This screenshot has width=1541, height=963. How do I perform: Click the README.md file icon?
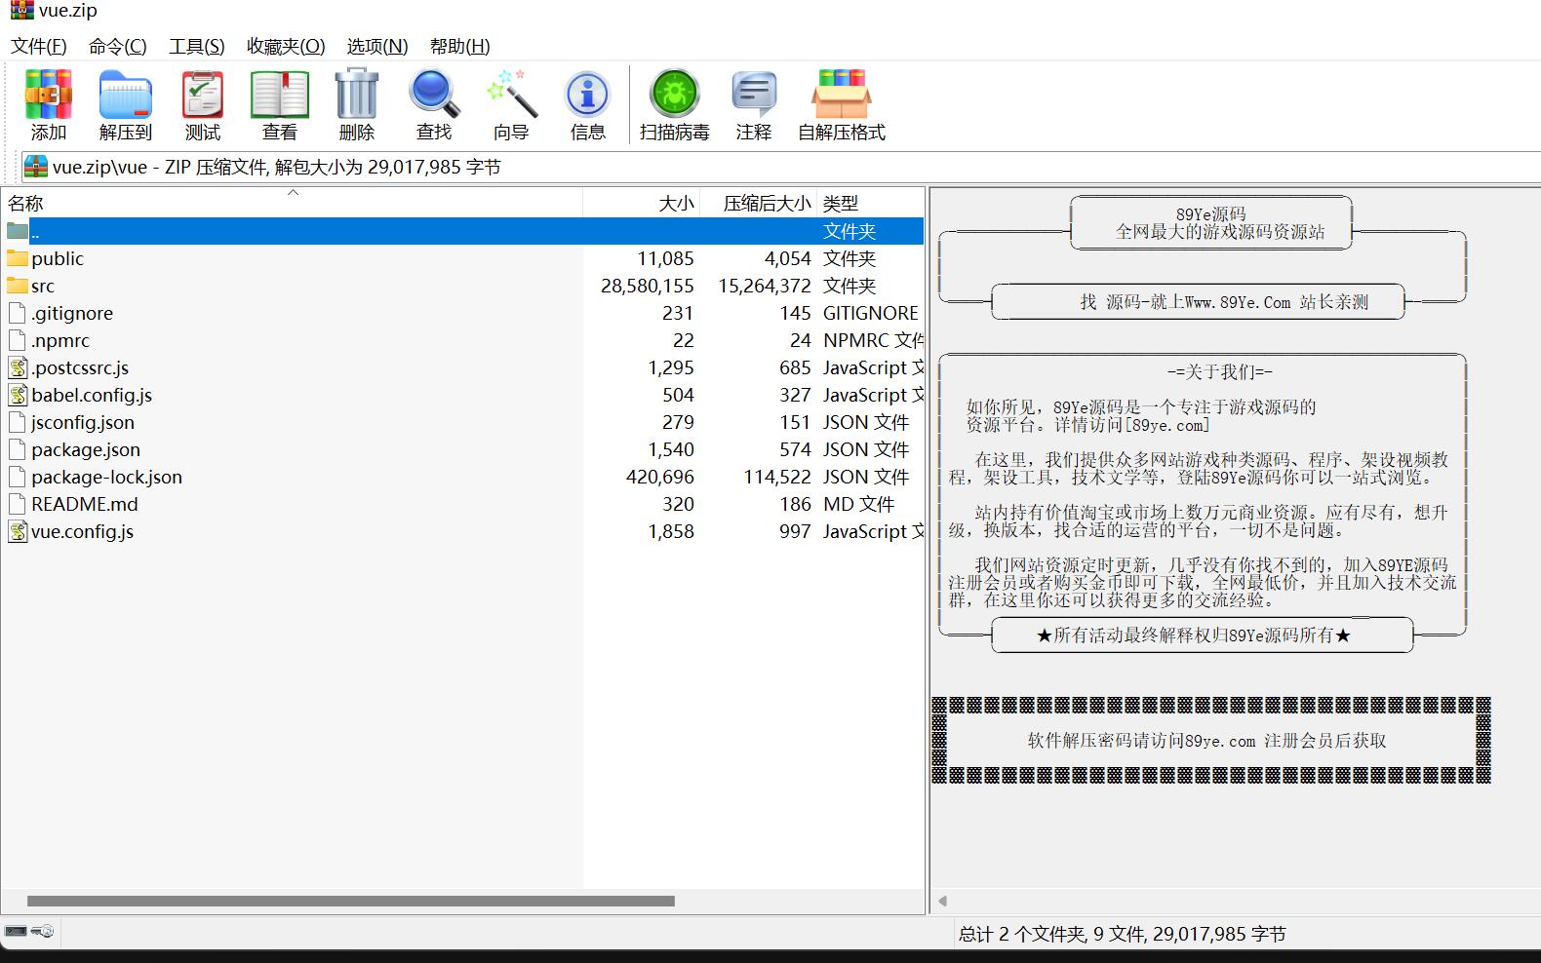[17, 504]
